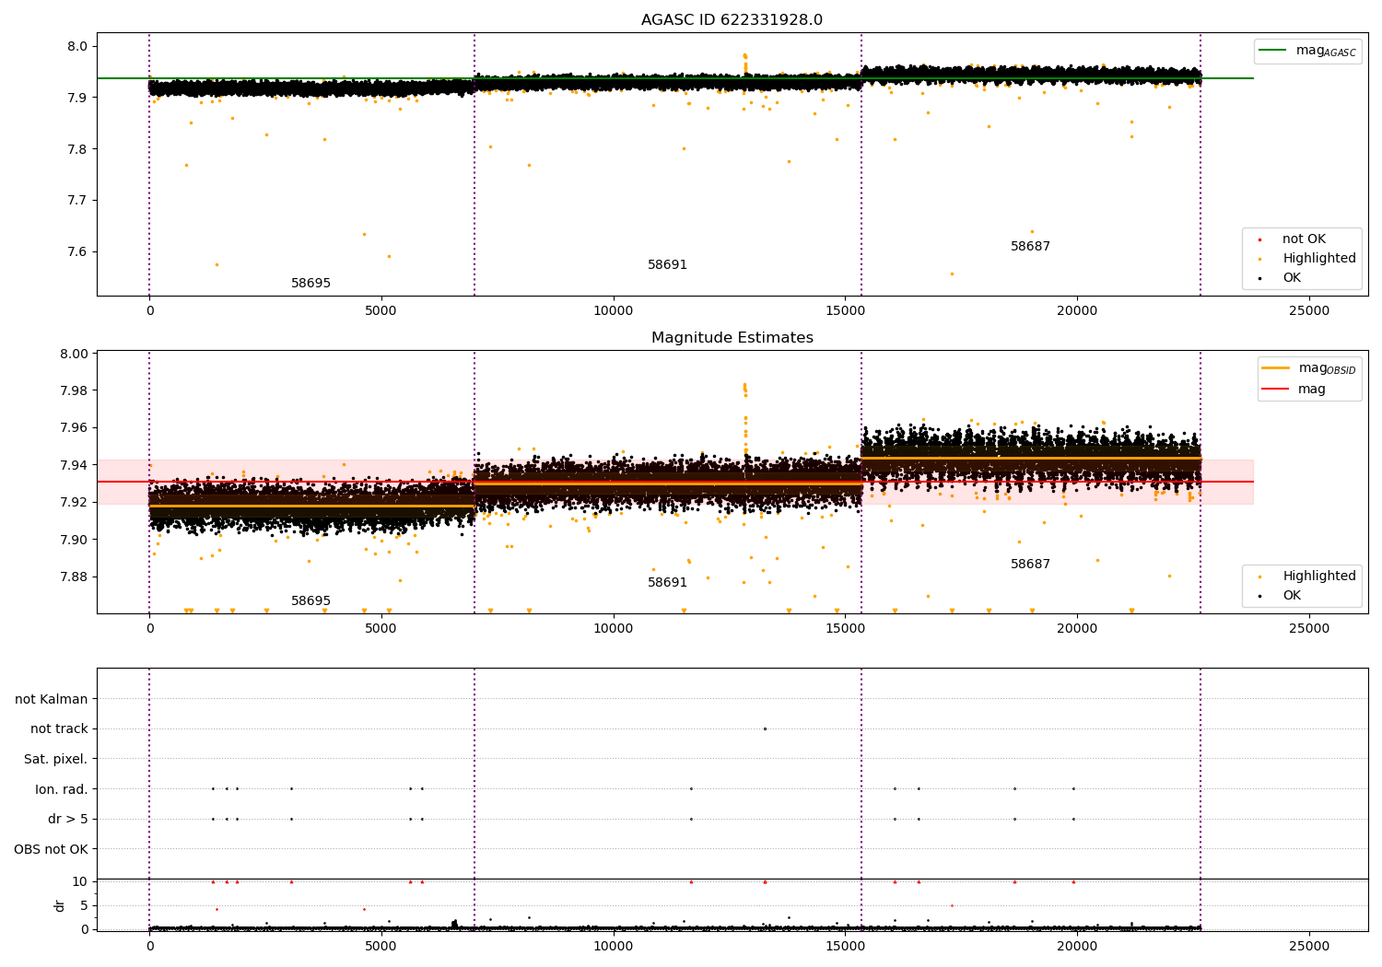Click the "Ion. rad." axis label

point(62,789)
